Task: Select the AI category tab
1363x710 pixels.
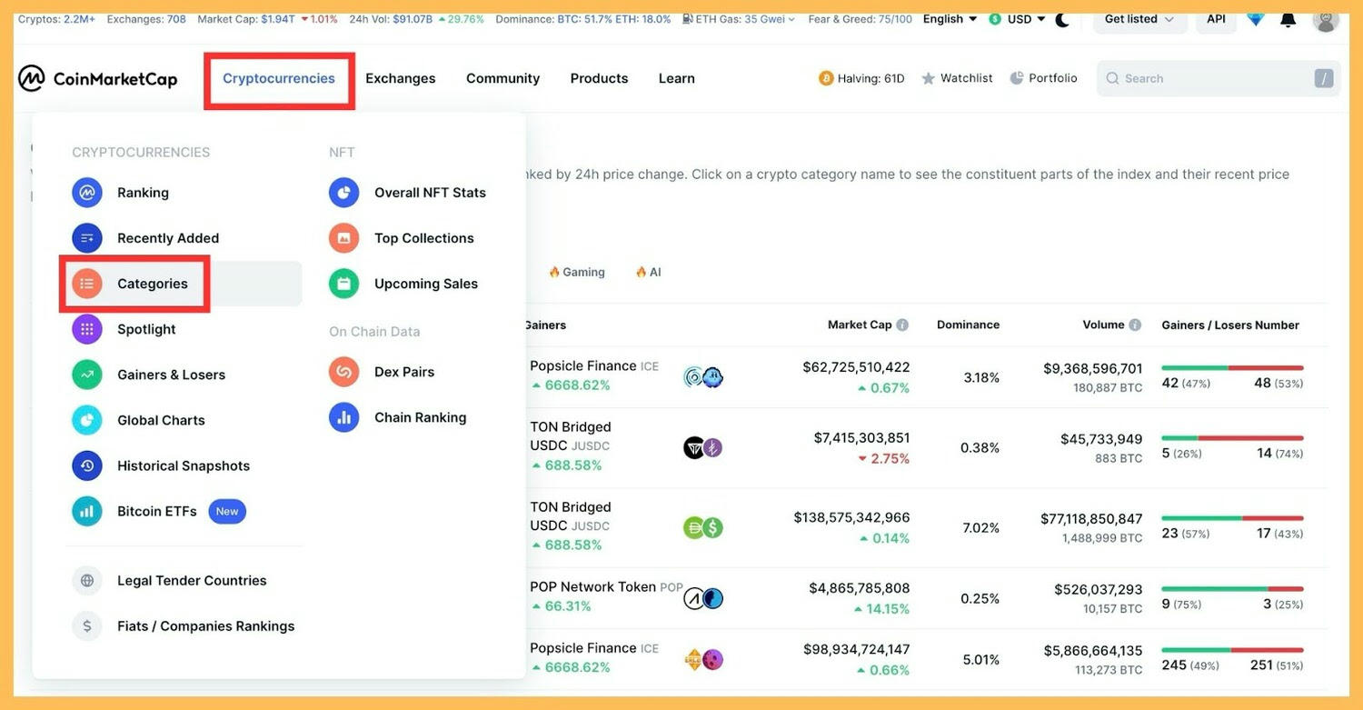Action: (648, 272)
